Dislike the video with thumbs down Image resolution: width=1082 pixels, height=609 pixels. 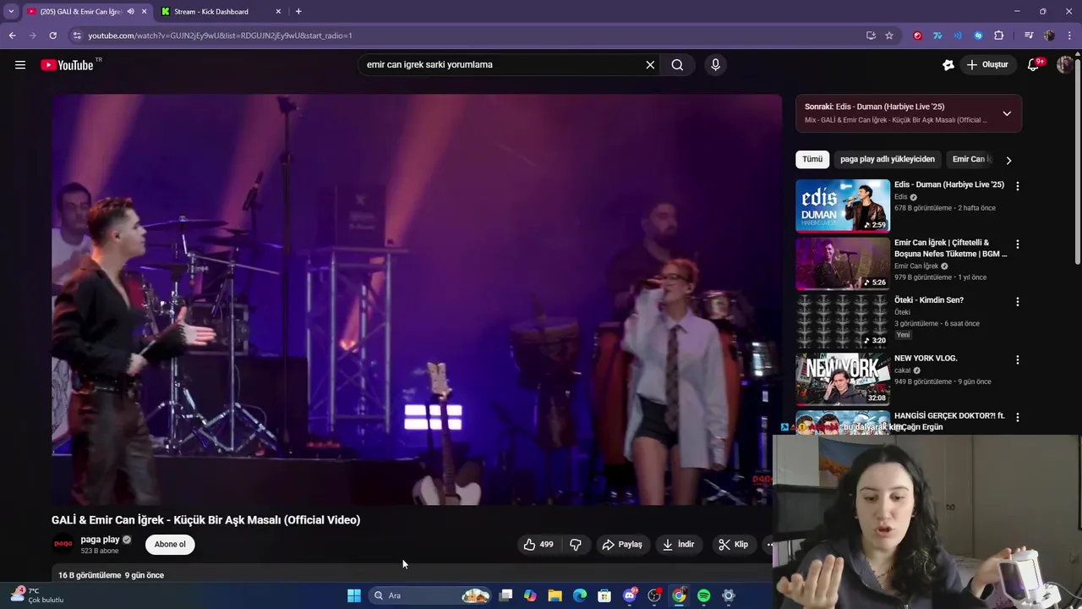point(576,544)
